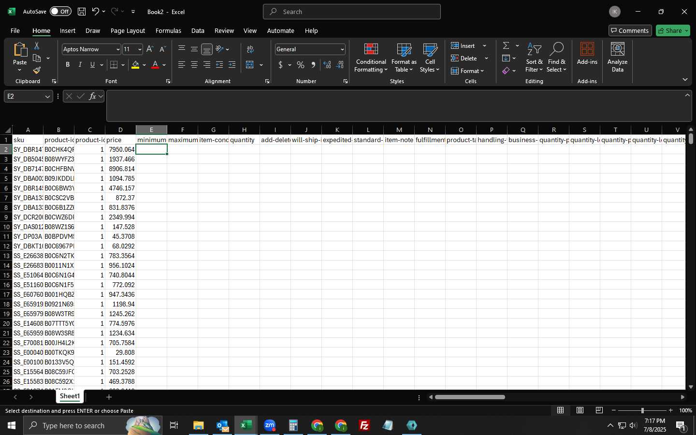Click the Wrap Text icon

pyautogui.click(x=250, y=49)
